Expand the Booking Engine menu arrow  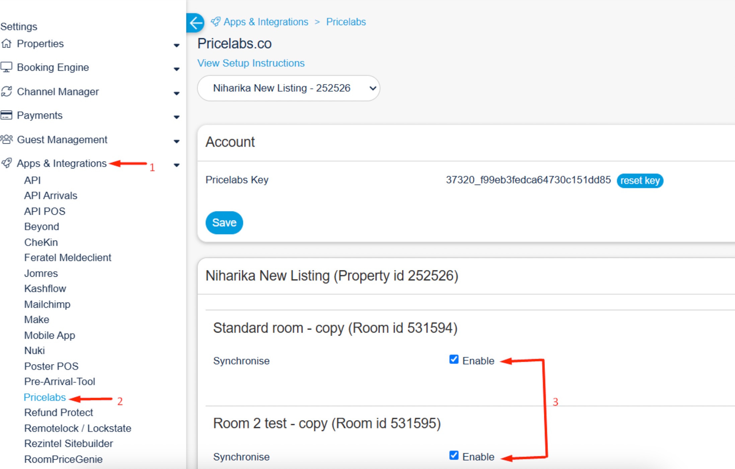coord(177,69)
